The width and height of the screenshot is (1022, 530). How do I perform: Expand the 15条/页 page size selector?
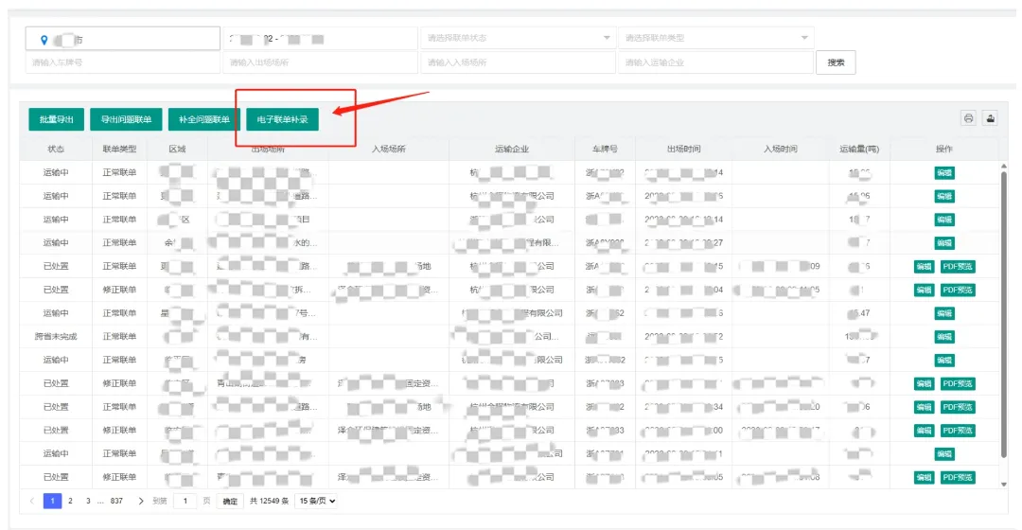(317, 501)
